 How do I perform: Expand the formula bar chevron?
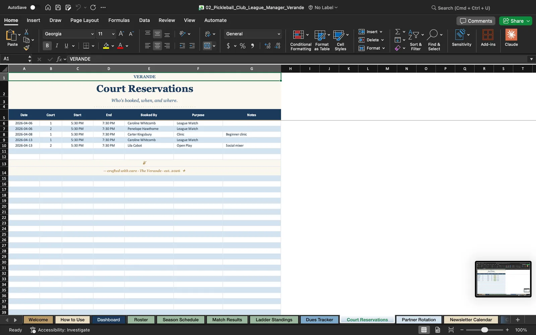[x=531, y=59]
